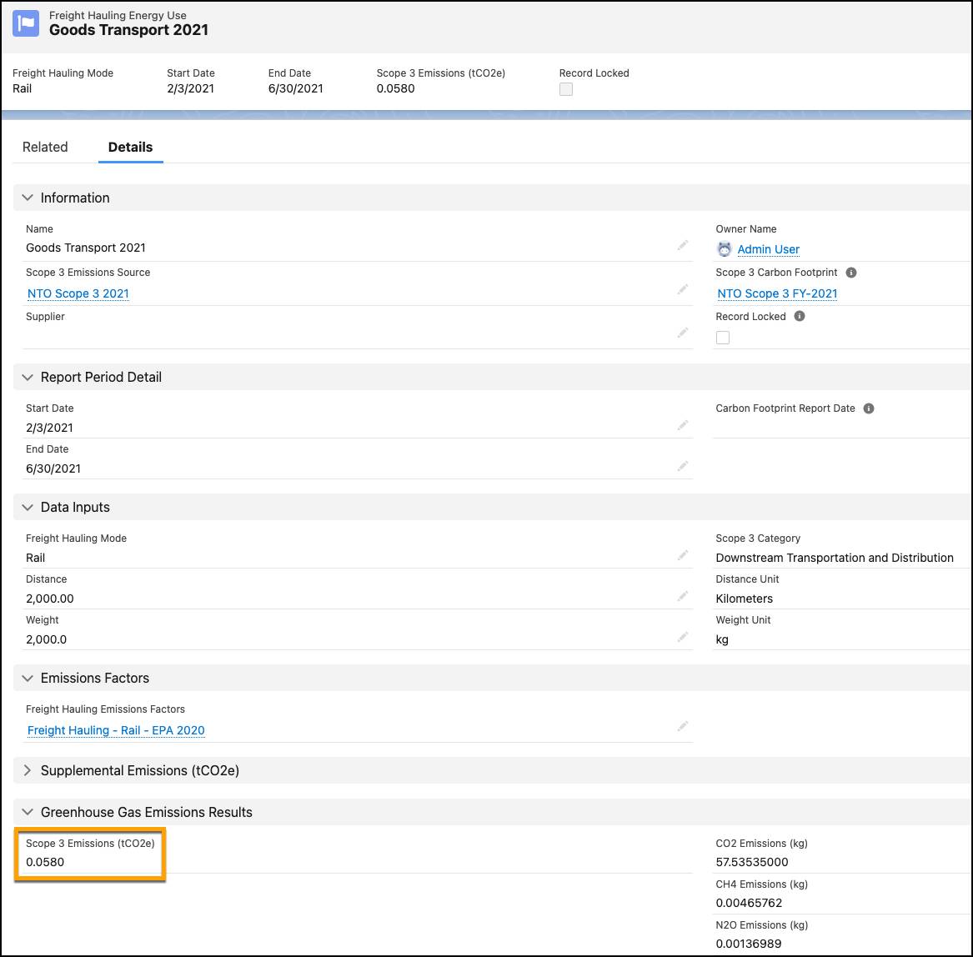
Task: Click the Supplier field edit pencil
Action: [683, 333]
